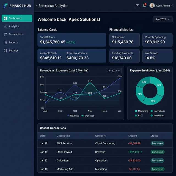The height and width of the screenshot is (176, 176).
Task: Sort by the Amount column header
Action: tap(133, 136)
